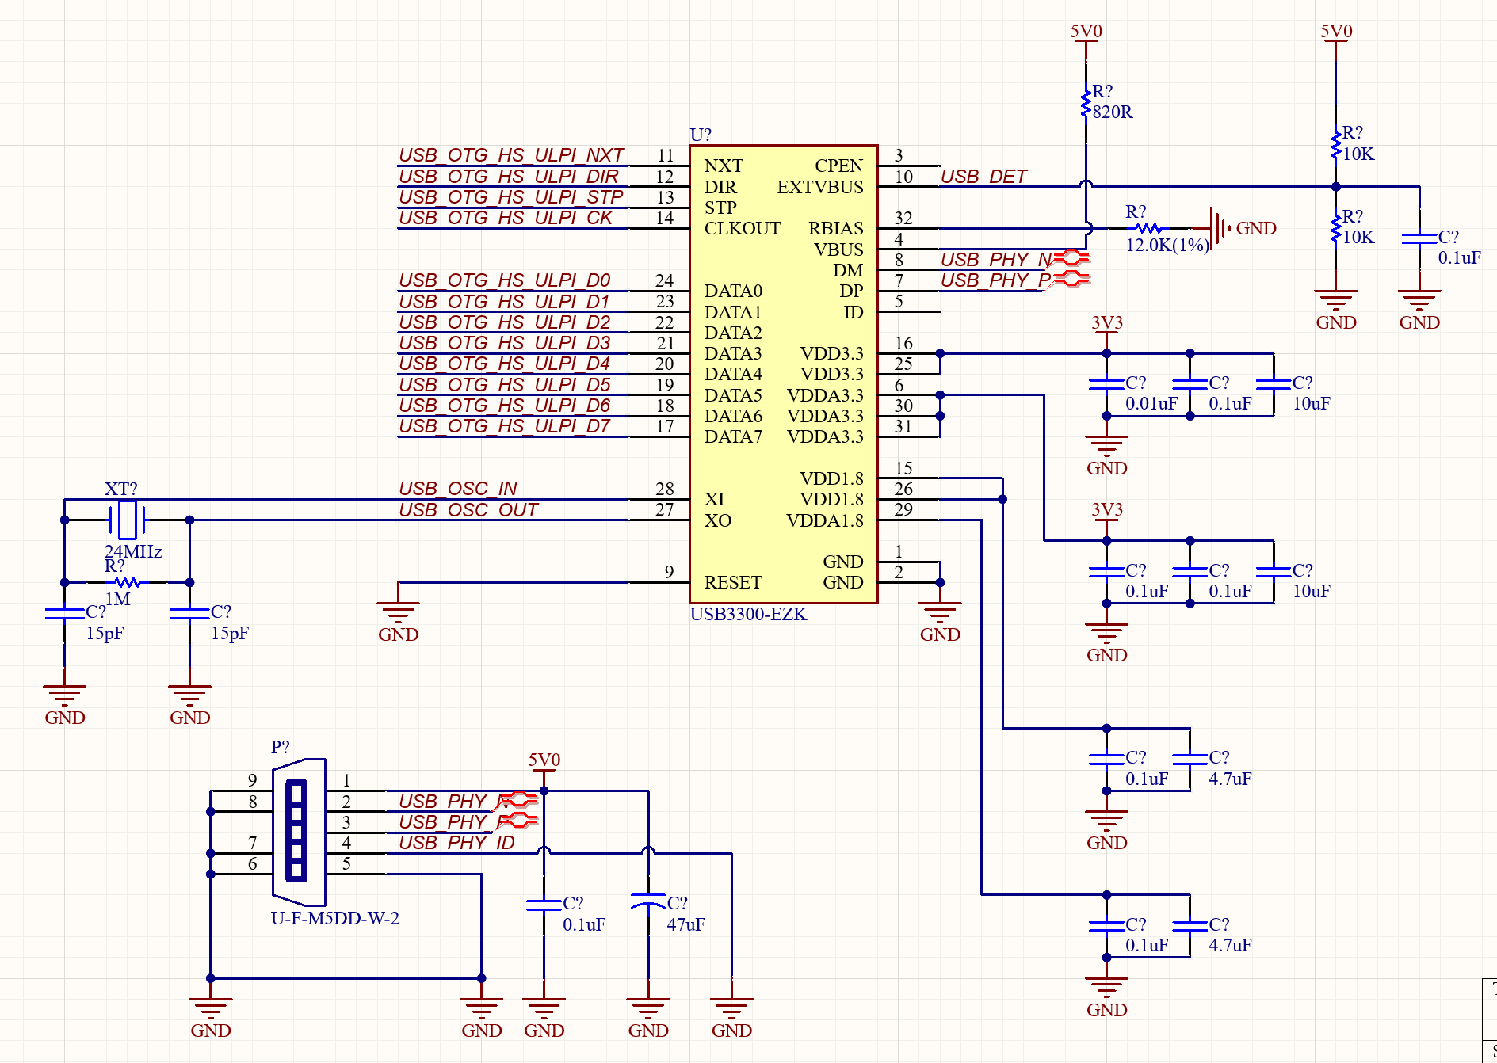Image resolution: width=1497 pixels, height=1063 pixels.
Task: Click the 1M resistor near crystal
Action: point(127,582)
